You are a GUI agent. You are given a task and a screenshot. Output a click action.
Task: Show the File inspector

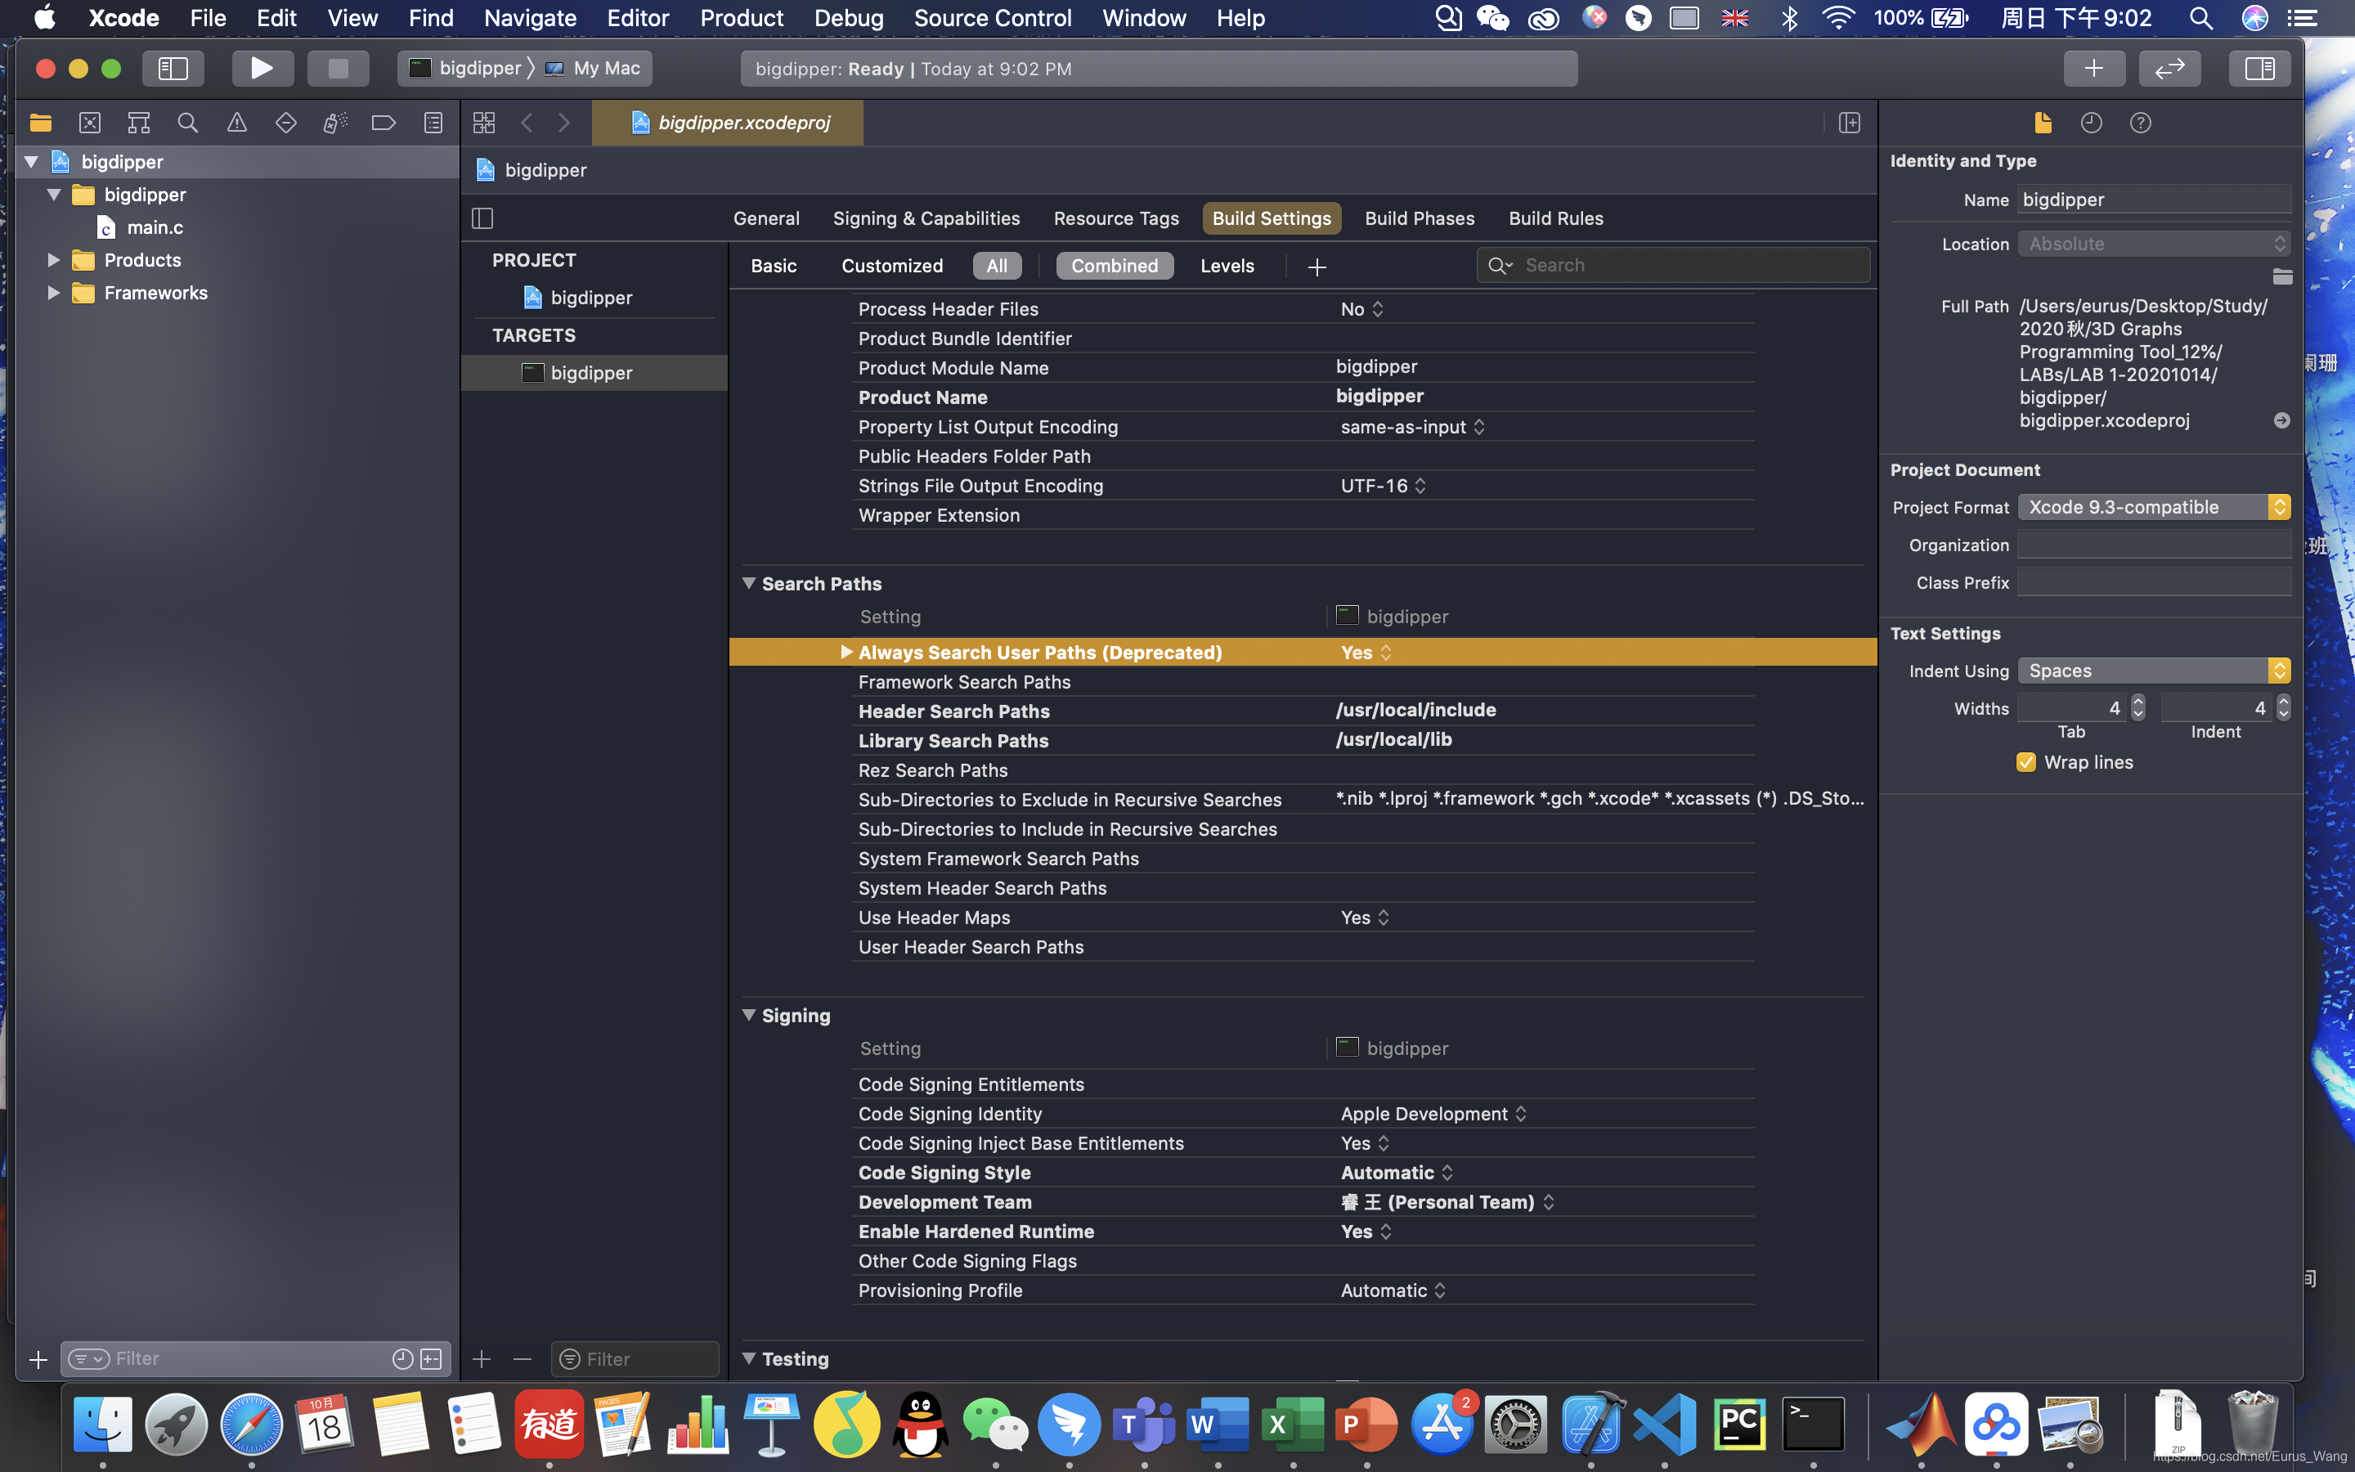[x=2043, y=123]
